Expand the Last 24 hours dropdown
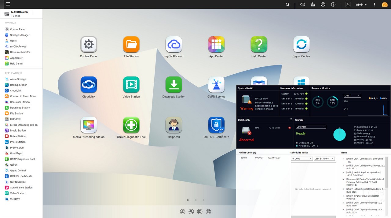 (324, 159)
